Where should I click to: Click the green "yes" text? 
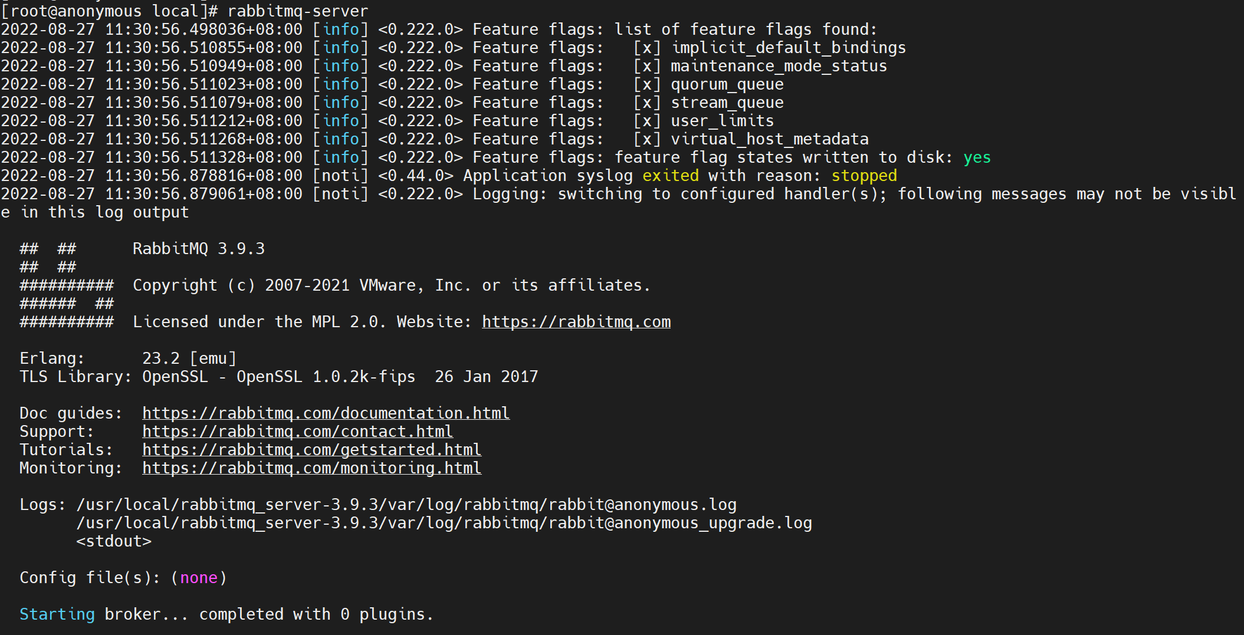[977, 157]
